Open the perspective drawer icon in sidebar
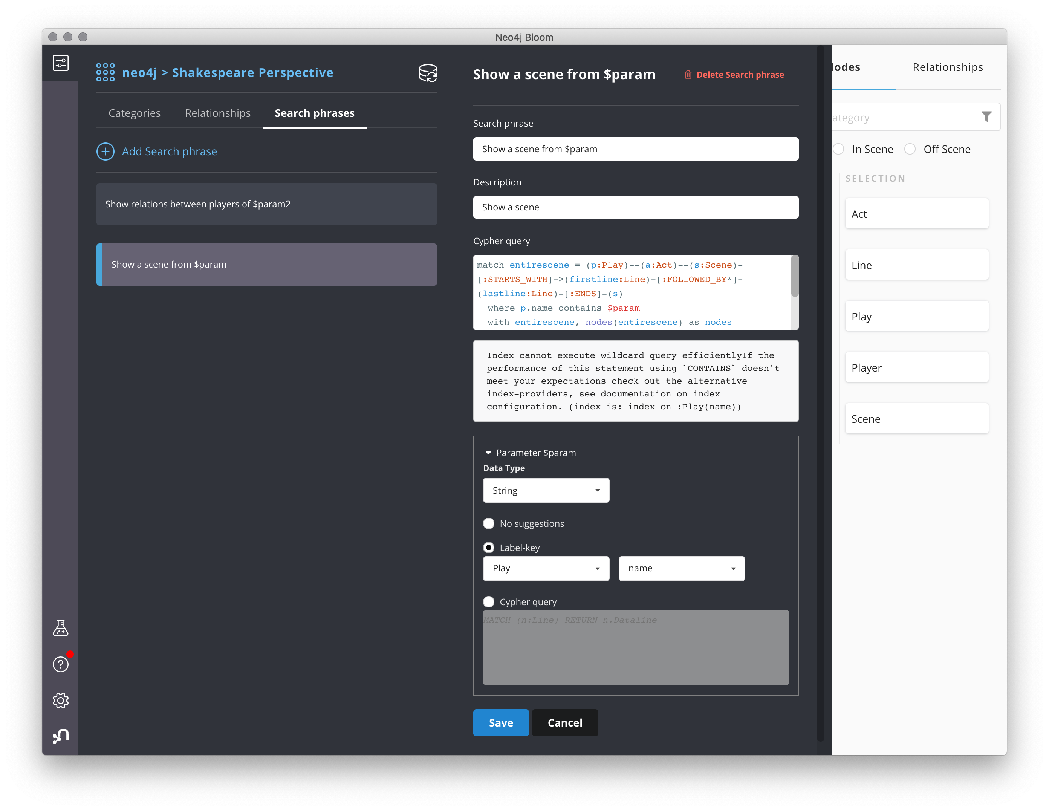The width and height of the screenshot is (1049, 811). pos(61,63)
